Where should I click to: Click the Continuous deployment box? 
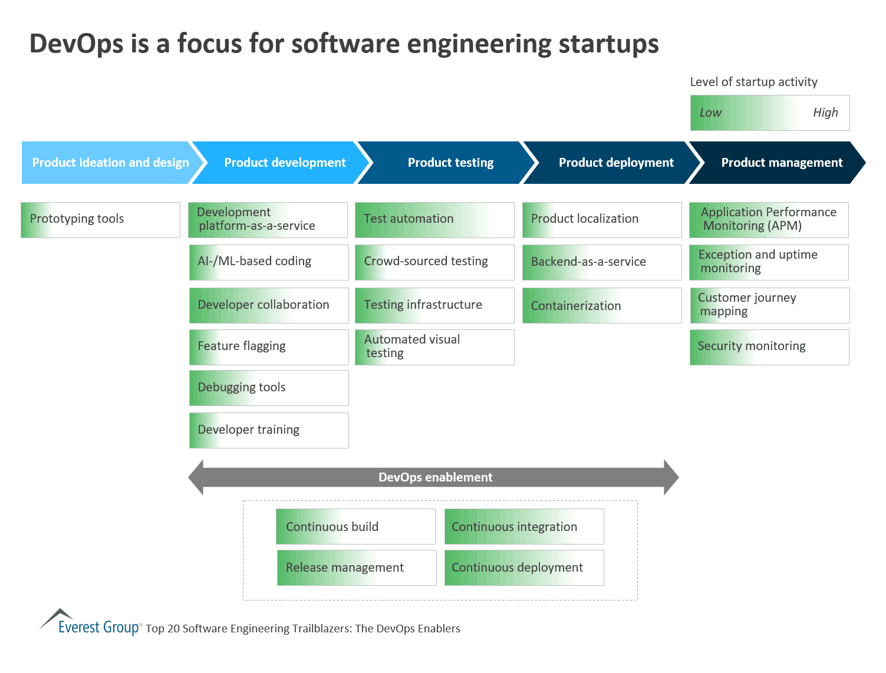pyautogui.click(x=524, y=568)
